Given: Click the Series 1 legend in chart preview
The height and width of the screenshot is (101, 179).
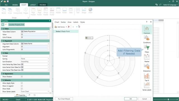Looking at the screenshot, I should 89,38.
